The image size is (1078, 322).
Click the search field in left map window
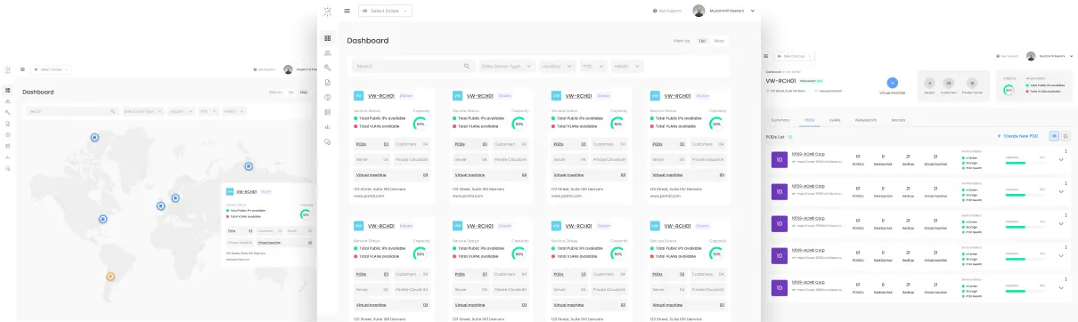point(71,111)
